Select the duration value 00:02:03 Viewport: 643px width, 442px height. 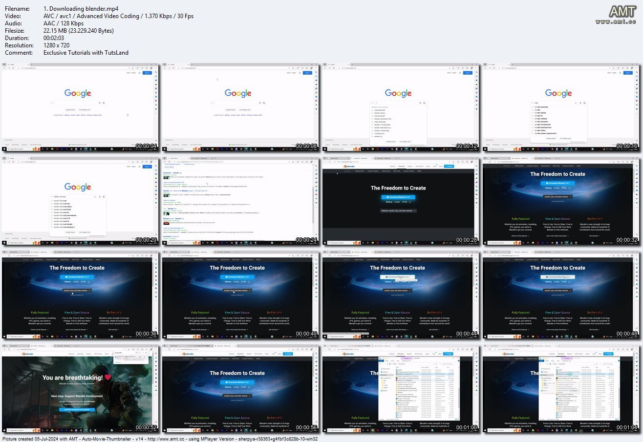[55, 38]
